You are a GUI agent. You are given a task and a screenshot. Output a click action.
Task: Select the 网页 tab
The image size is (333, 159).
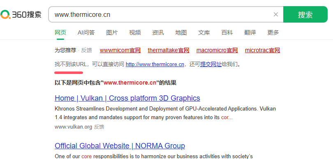(x=60, y=32)
